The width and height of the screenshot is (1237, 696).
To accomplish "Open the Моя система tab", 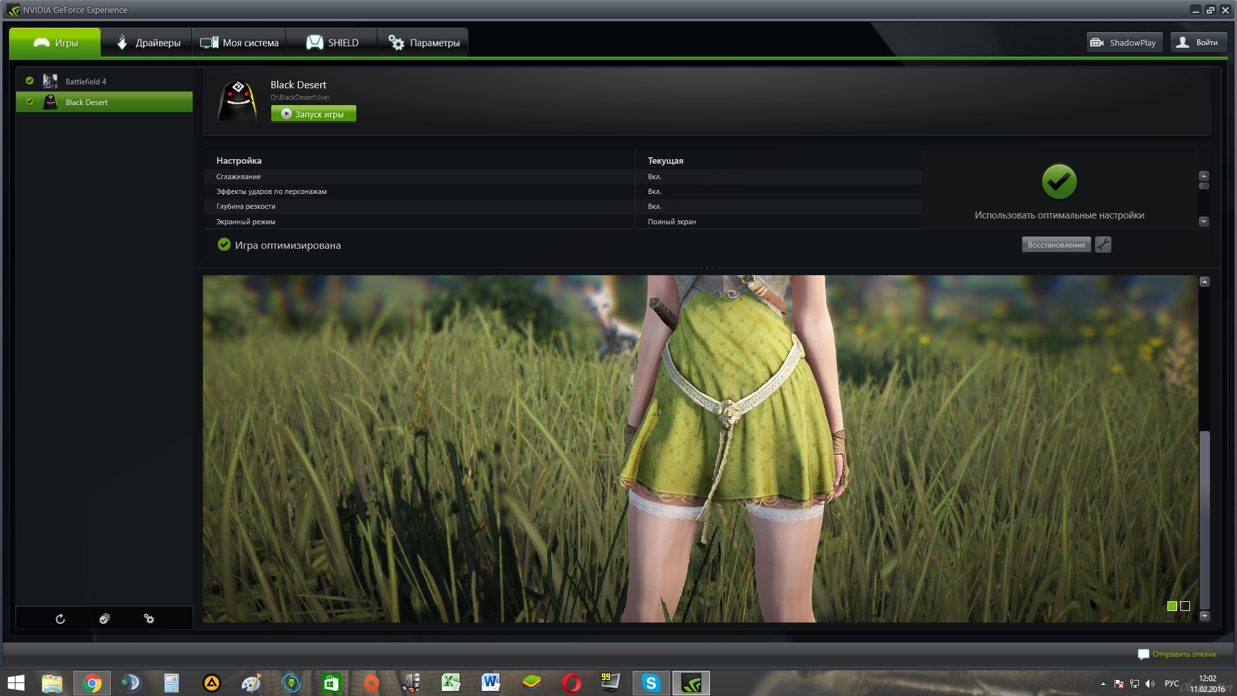I will 239,43.
